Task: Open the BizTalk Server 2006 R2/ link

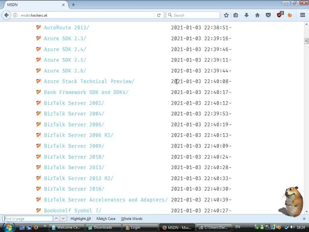Action: pyautogui.click(x=79, y=135)
